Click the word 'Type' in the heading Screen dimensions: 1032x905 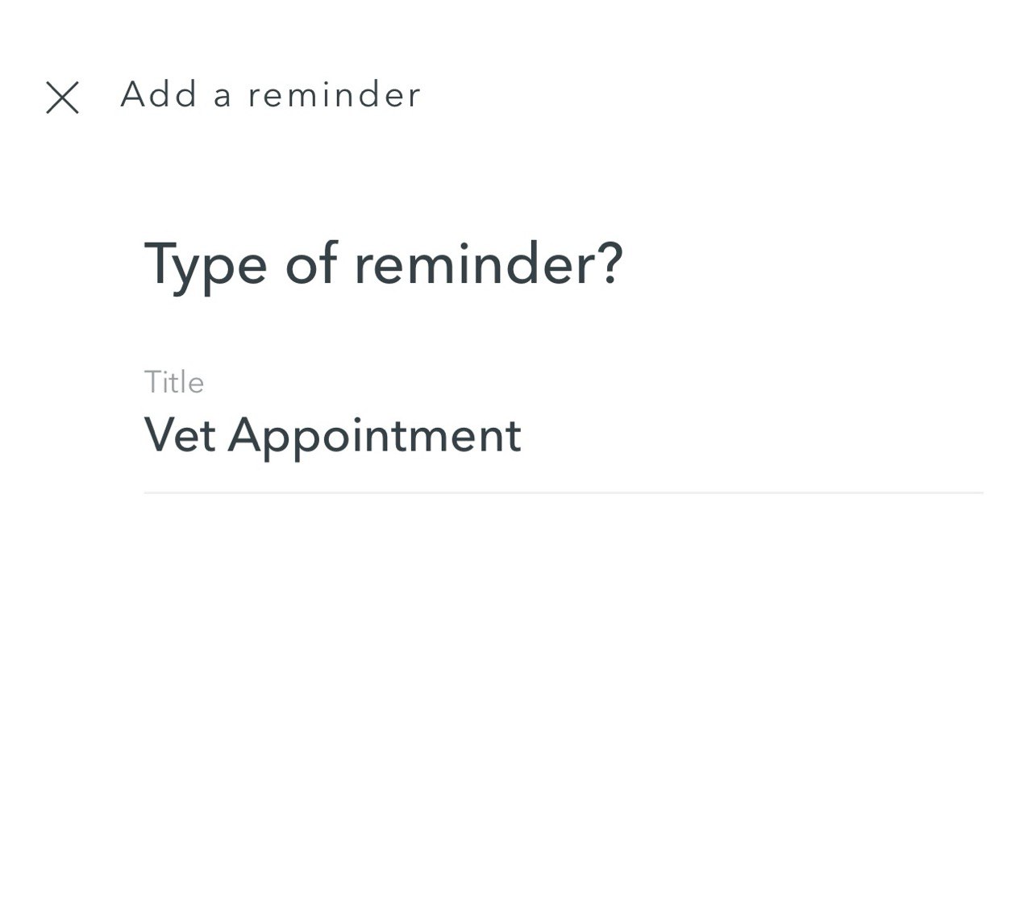coord(205,265)
